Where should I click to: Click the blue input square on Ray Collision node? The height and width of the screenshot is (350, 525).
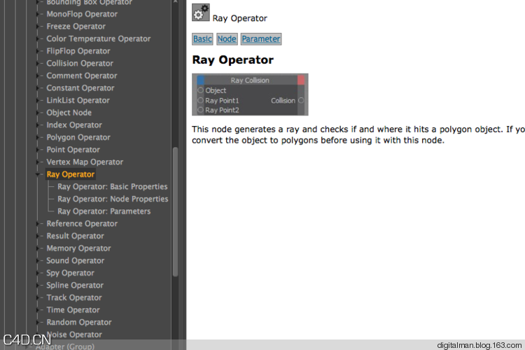click(201, 80)
